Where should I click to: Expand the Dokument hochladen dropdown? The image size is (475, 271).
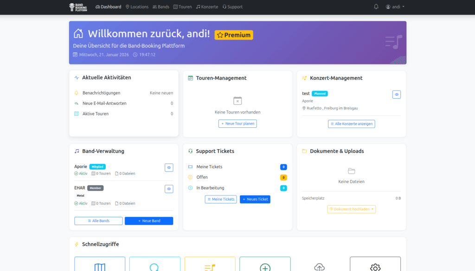[351, 209]
